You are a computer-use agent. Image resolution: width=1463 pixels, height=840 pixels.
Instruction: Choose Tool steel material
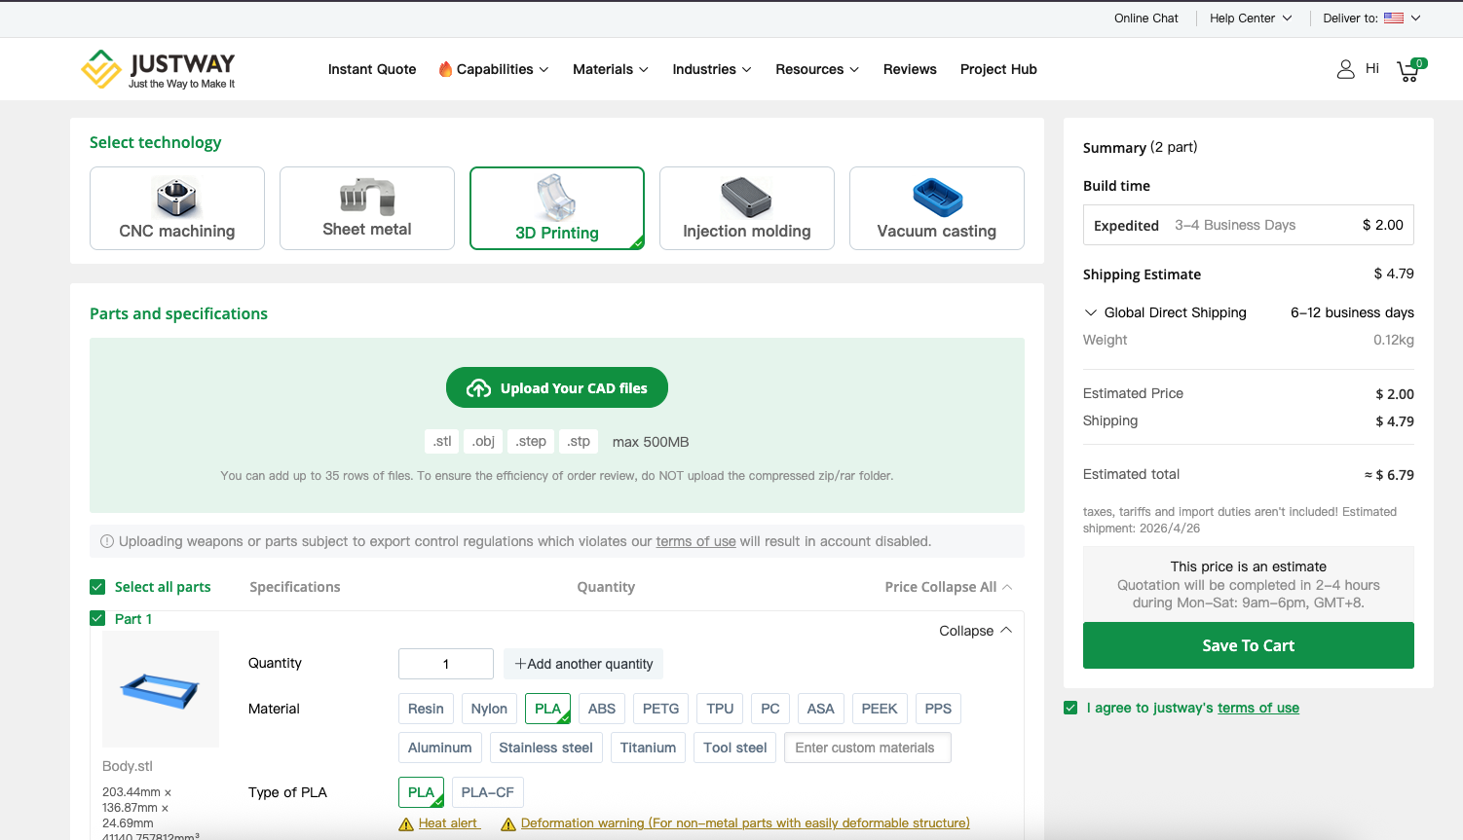[735, 748]
